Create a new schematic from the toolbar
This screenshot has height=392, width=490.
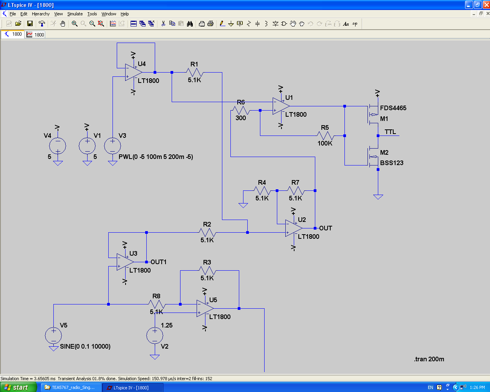click(9, 24)
